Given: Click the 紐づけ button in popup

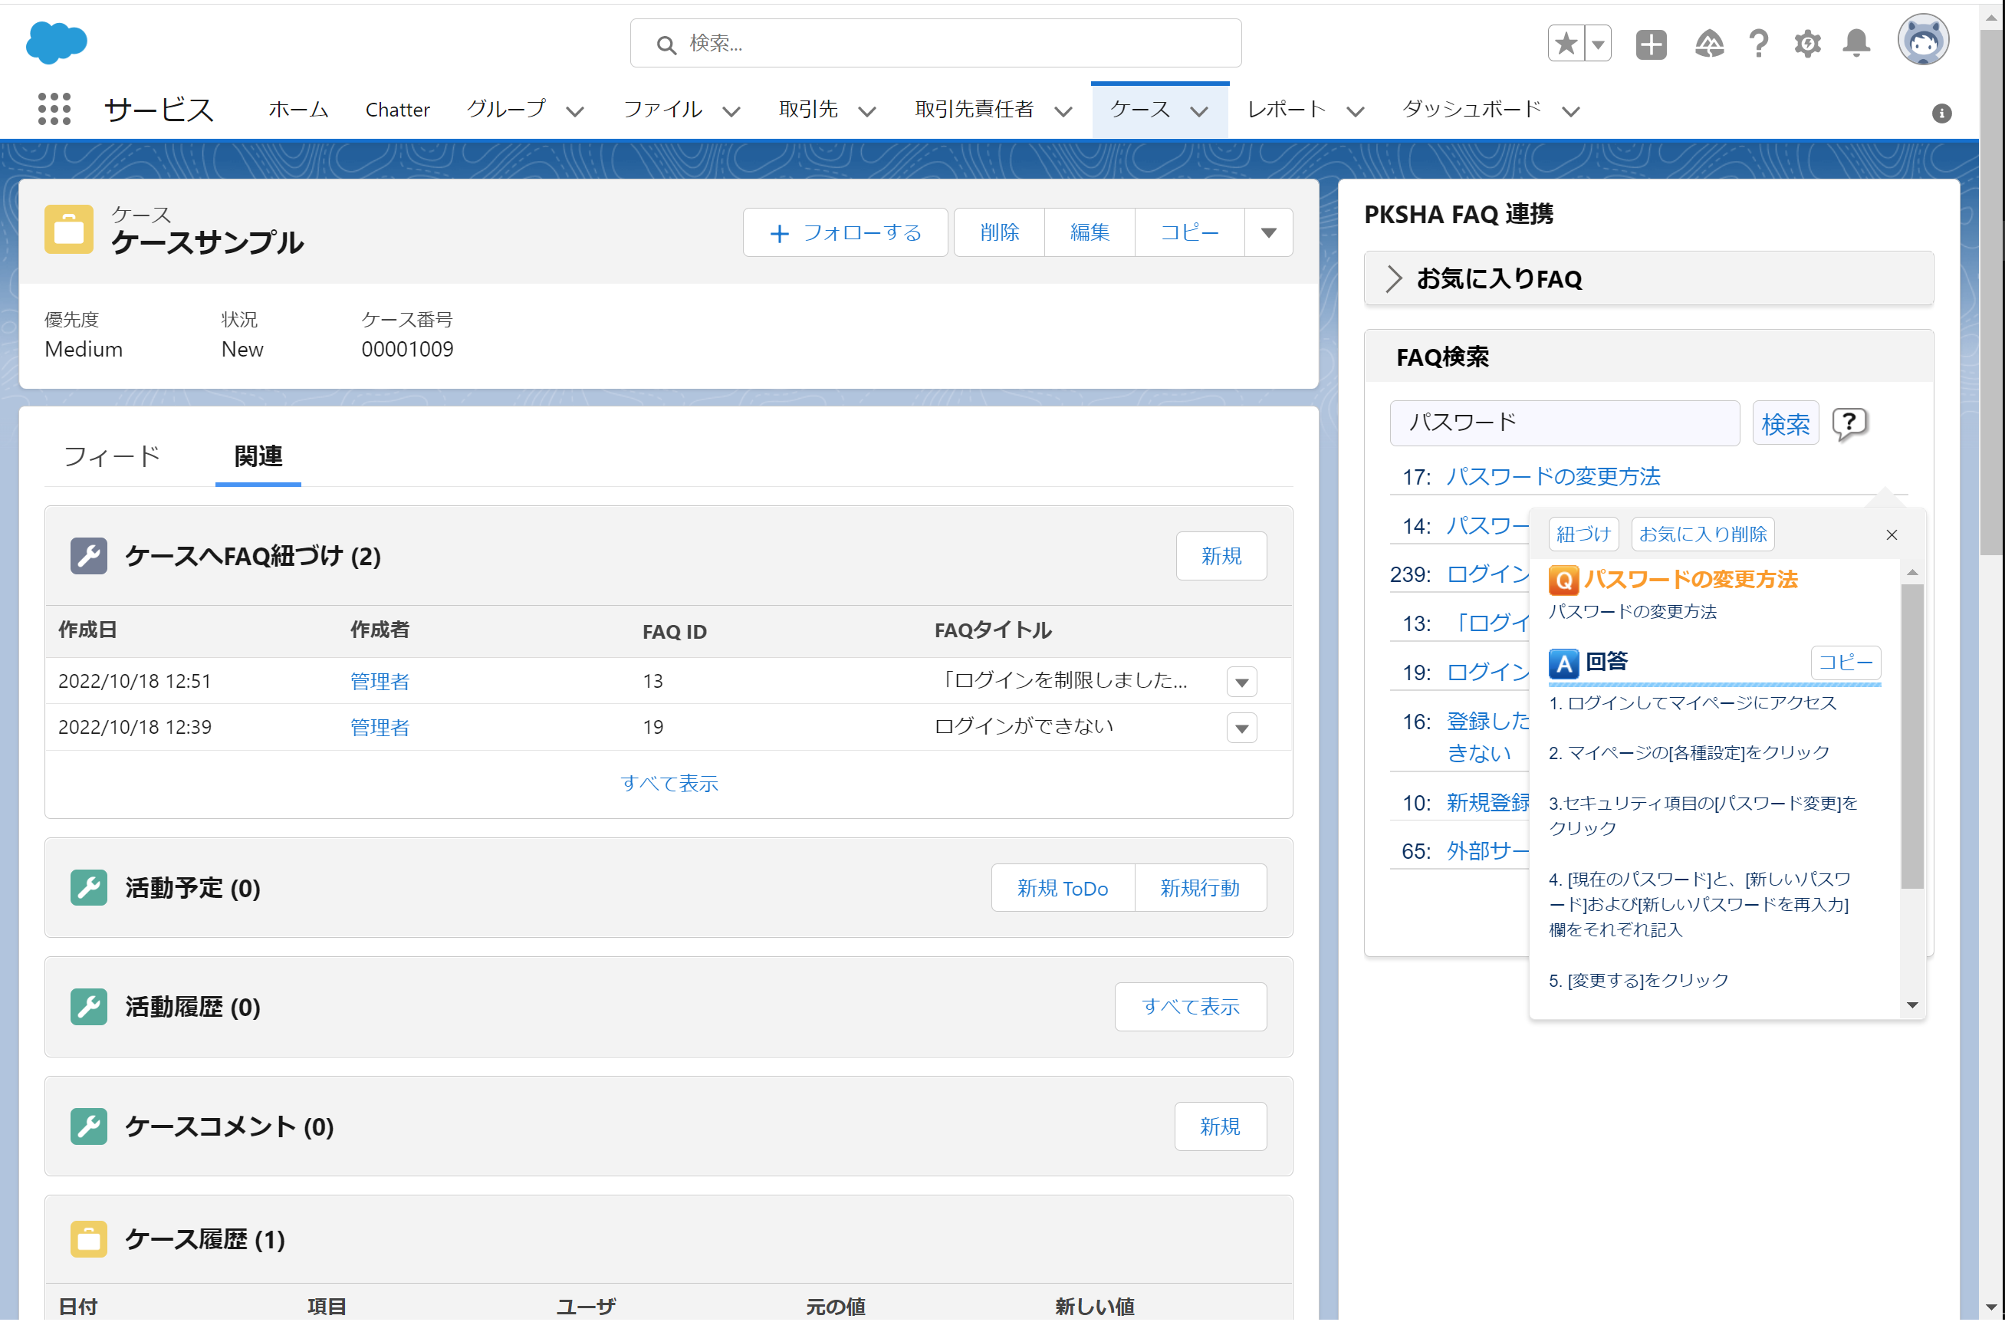Looking at the screenshot, I should (x=1583, y=534).
